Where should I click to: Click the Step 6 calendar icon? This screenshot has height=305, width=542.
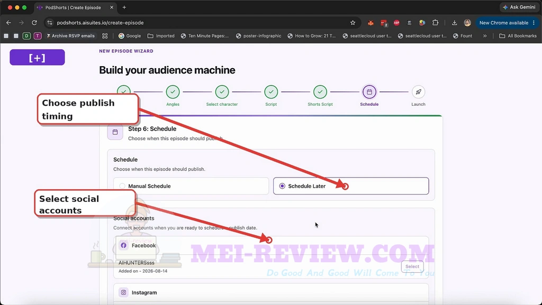[x=115, y=132]
